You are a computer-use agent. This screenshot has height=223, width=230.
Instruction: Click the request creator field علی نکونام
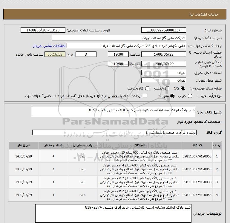click(x=126, y=46)
